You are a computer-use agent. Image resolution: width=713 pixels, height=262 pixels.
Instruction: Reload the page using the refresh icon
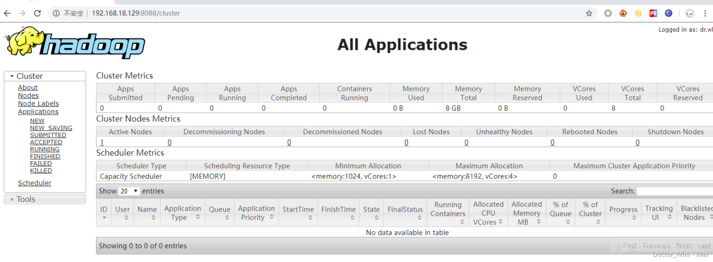click(37, 13)
